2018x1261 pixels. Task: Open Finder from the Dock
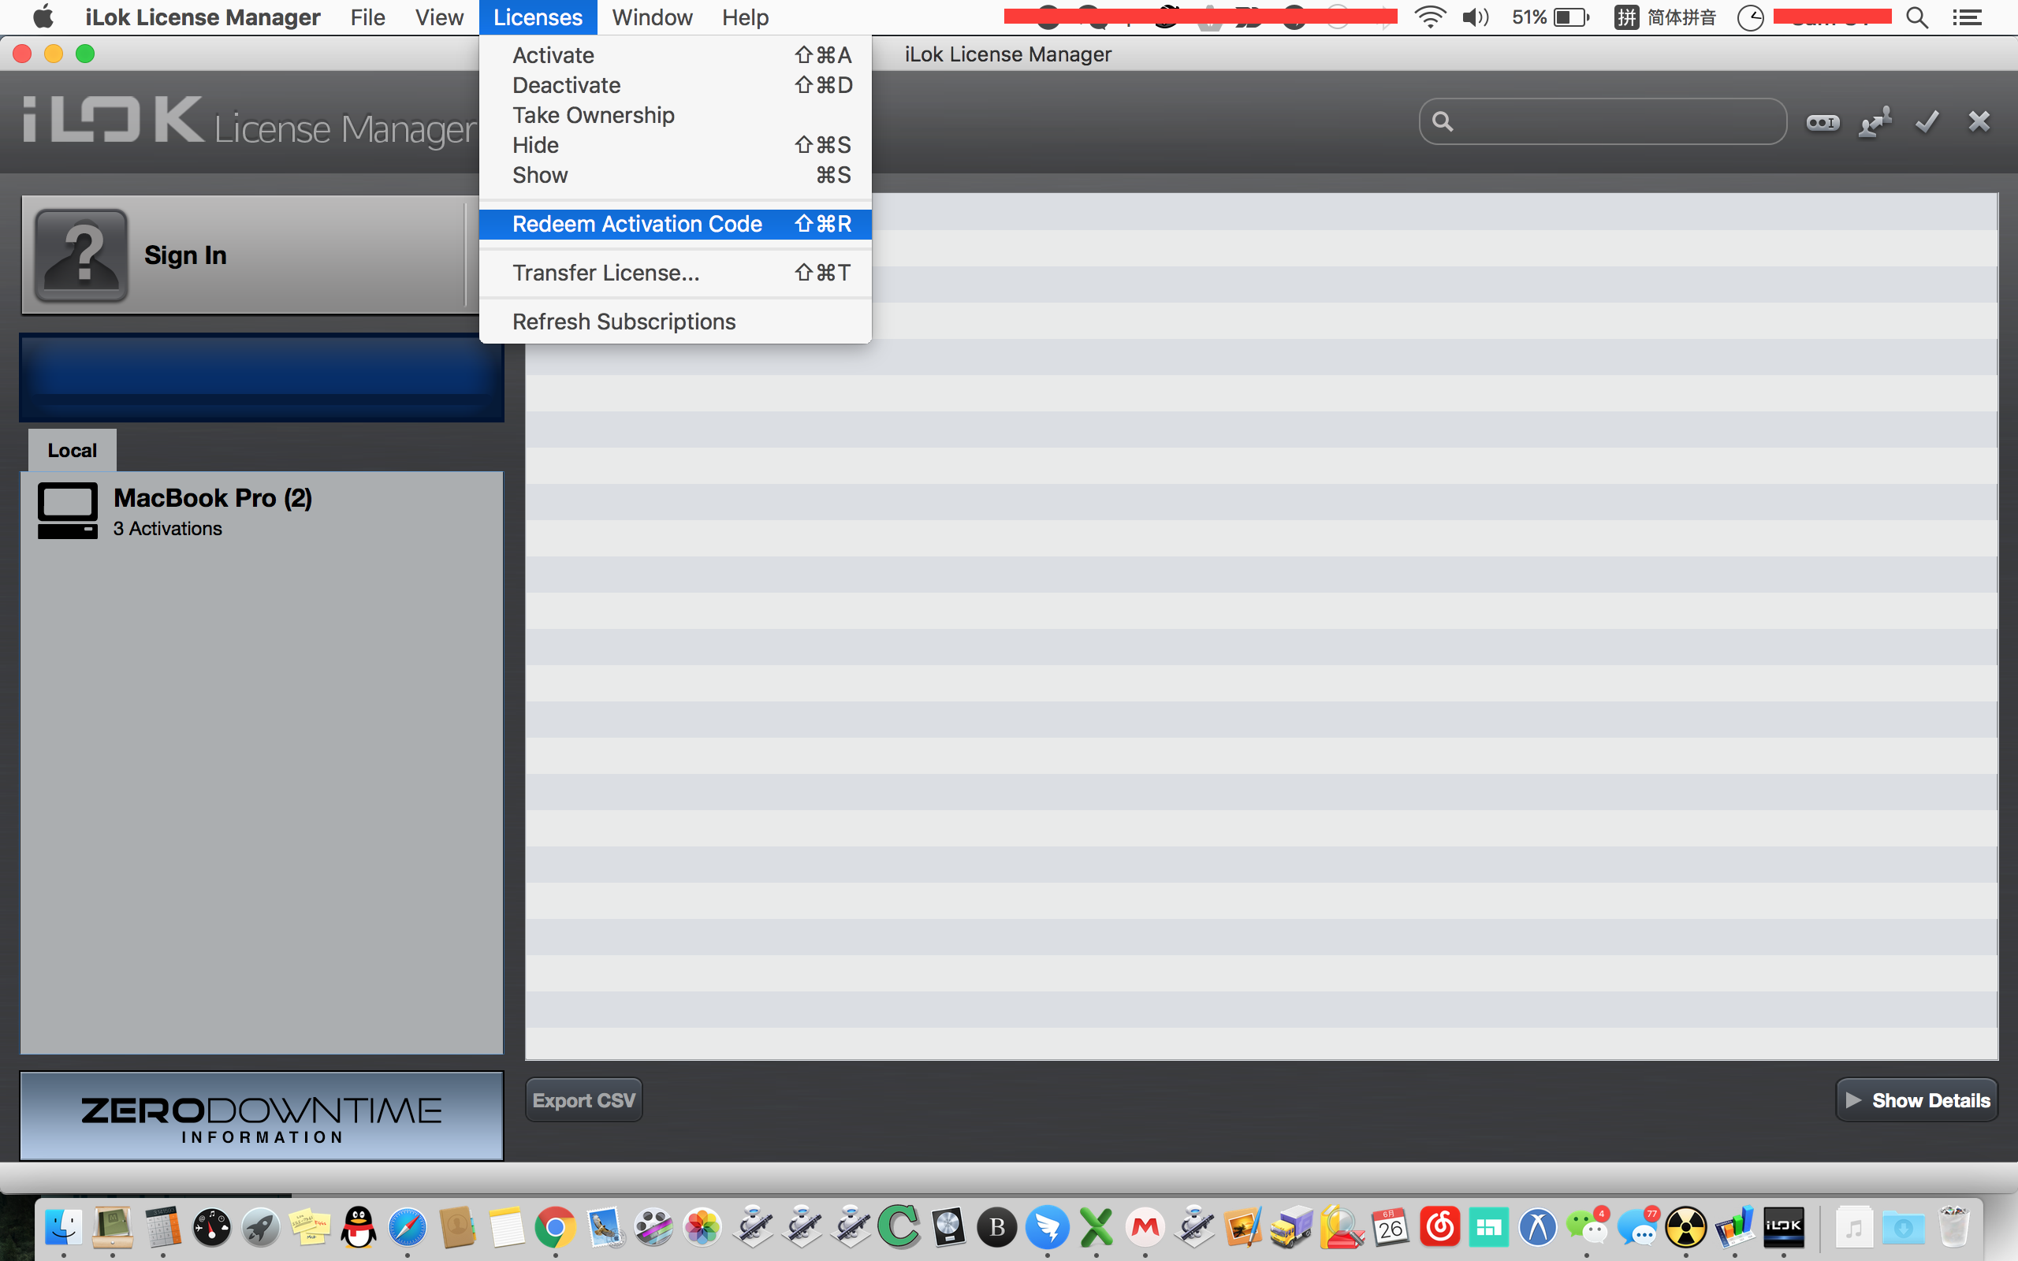[63, 1227]
